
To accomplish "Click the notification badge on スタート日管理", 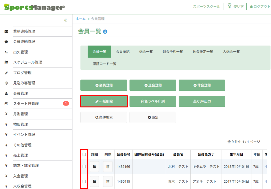I will (66, 103).
